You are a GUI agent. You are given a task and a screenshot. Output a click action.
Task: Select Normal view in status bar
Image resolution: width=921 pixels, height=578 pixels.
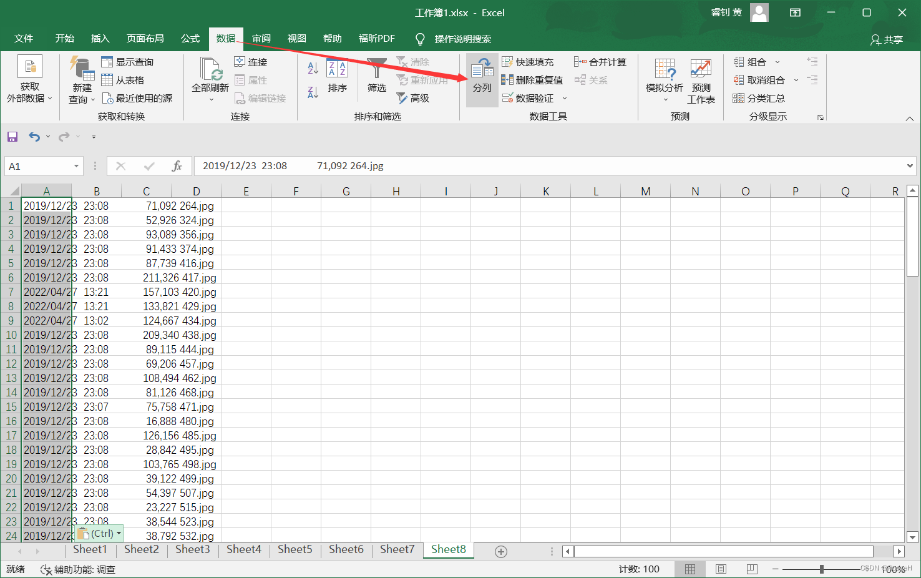(690, 569)
